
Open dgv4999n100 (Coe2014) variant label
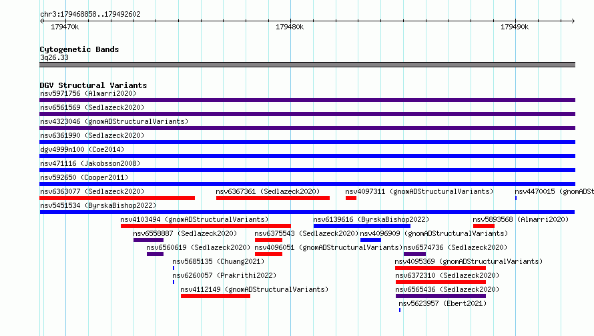[82, 149]
